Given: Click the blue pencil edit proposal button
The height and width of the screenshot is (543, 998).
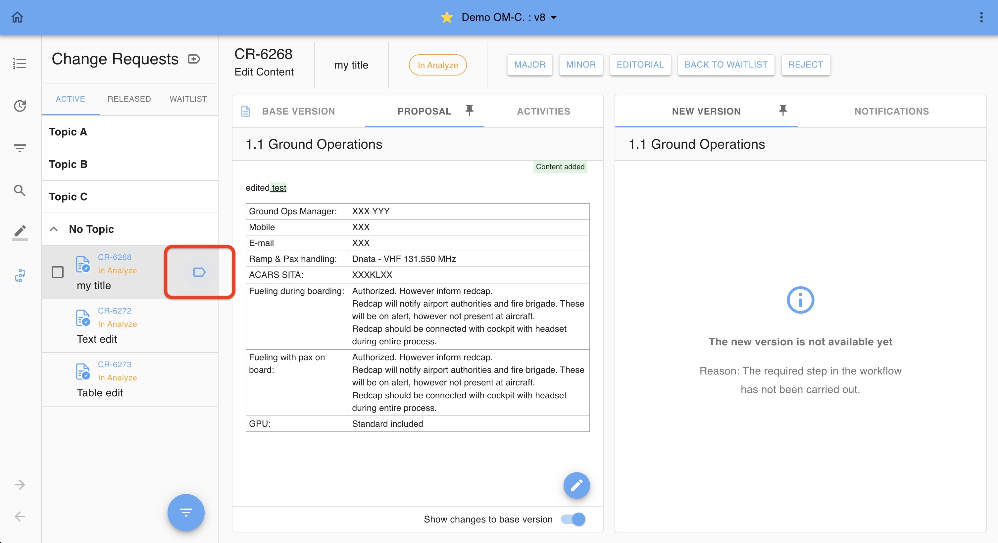Looking at the screenshot, I should (576, 485).
